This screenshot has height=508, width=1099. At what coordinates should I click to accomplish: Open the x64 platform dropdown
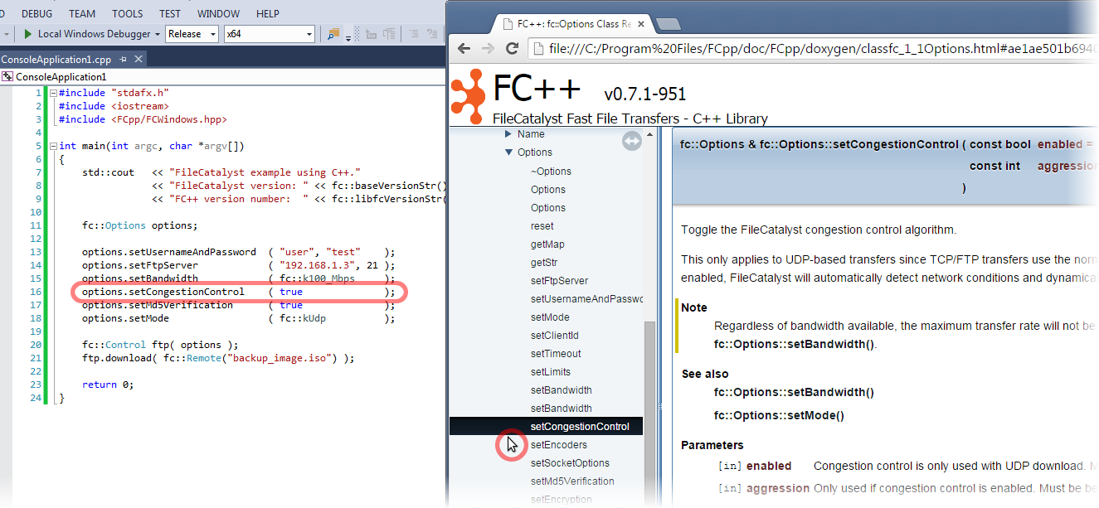tap(269, 34)
